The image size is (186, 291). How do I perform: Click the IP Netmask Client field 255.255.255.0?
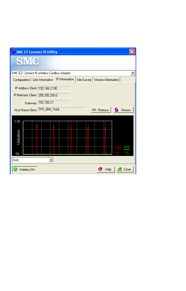coord(54,96)
